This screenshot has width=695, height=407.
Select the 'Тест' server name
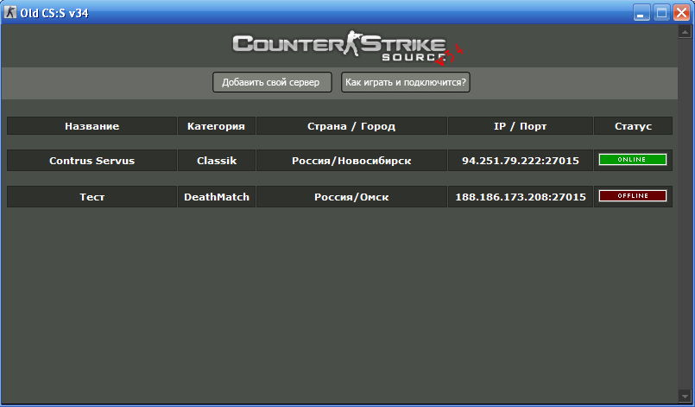[x=92, y=197]
